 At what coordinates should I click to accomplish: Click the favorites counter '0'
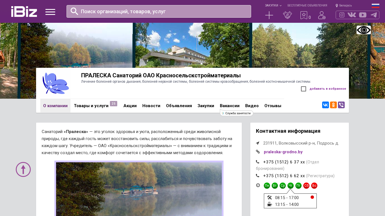pos(310,17)
